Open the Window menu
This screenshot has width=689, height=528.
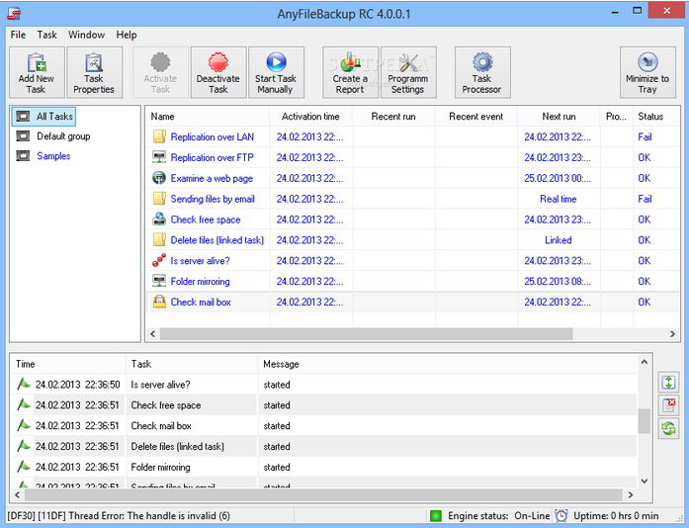click(x=86, y=35)
